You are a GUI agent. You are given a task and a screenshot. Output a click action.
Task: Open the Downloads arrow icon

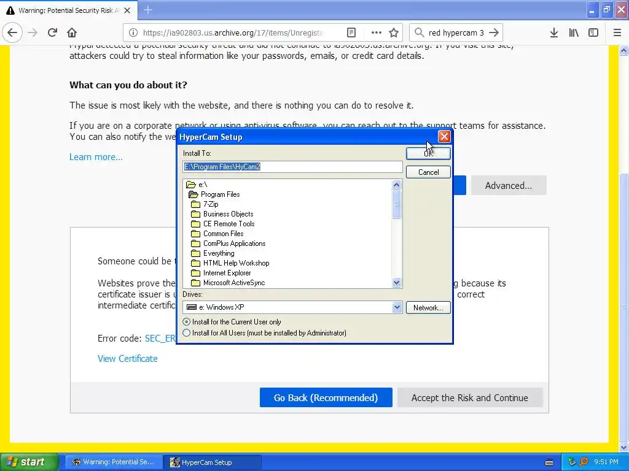pos(554,33)
